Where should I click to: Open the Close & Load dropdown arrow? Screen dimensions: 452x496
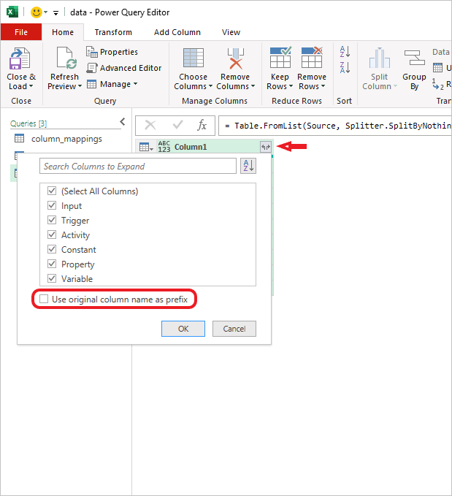click(x=31, y=86)
